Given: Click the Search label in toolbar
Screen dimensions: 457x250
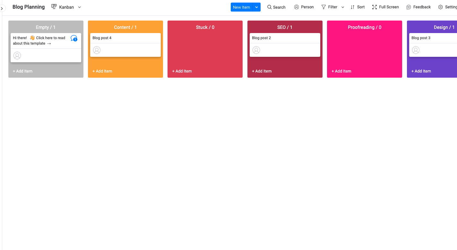Looking at the screenshot, I should [x=279, y=7].
